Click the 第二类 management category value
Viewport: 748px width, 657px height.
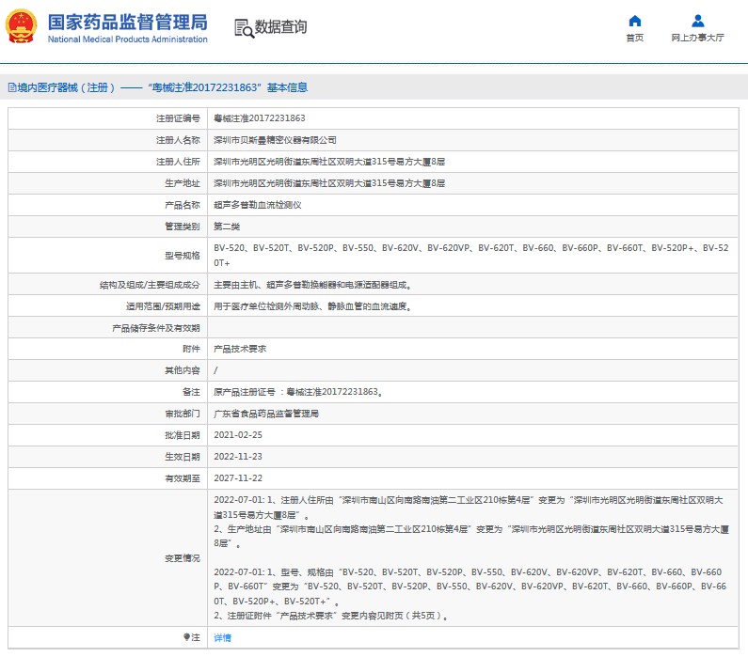tap(227, 227)
